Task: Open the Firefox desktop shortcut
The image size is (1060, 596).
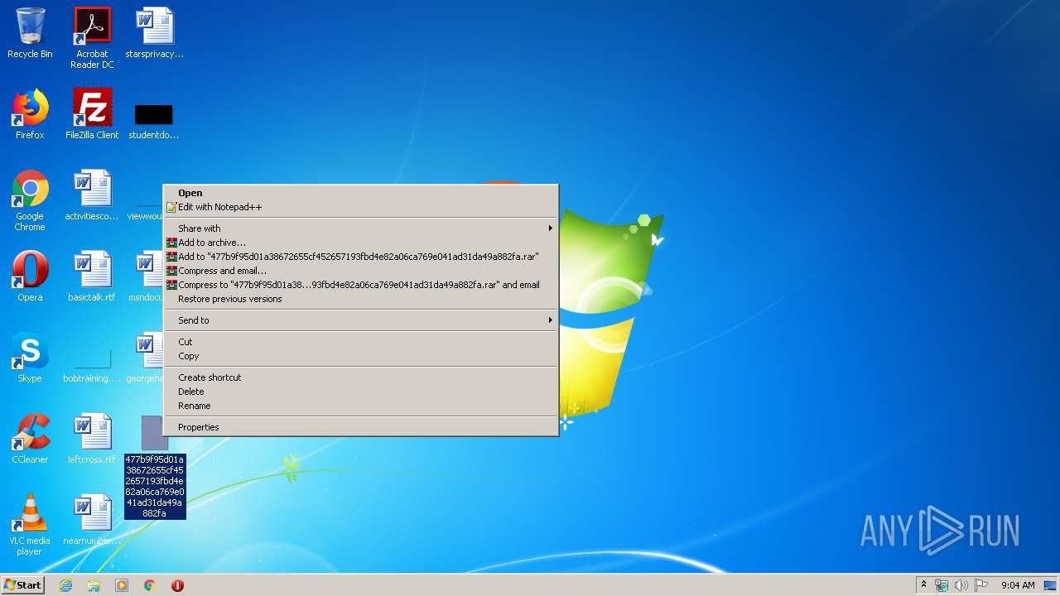Action: tap(30, 114)
